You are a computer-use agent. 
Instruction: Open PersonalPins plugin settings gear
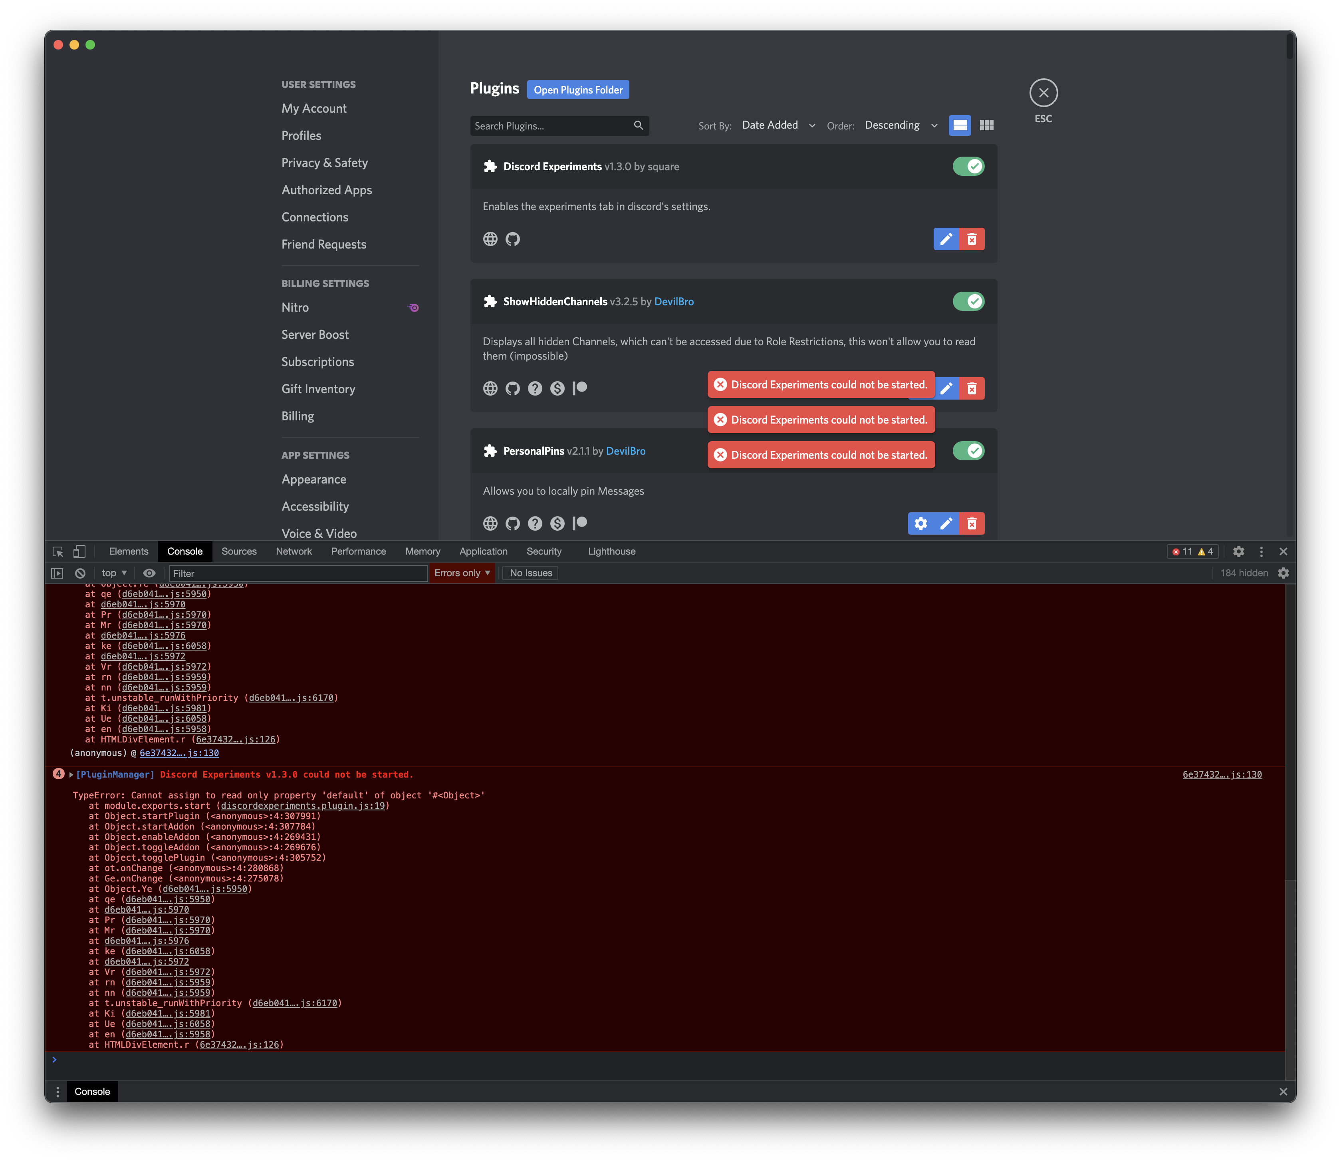point(921,523)
